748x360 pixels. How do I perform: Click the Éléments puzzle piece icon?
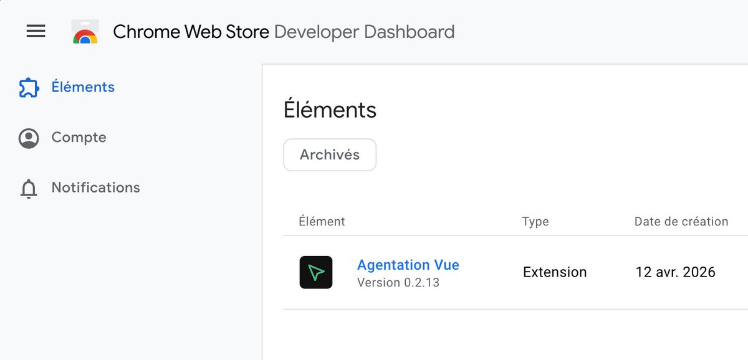(x=29, y=88)
